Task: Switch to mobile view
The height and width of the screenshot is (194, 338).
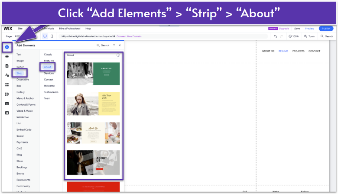Action: 52,36
